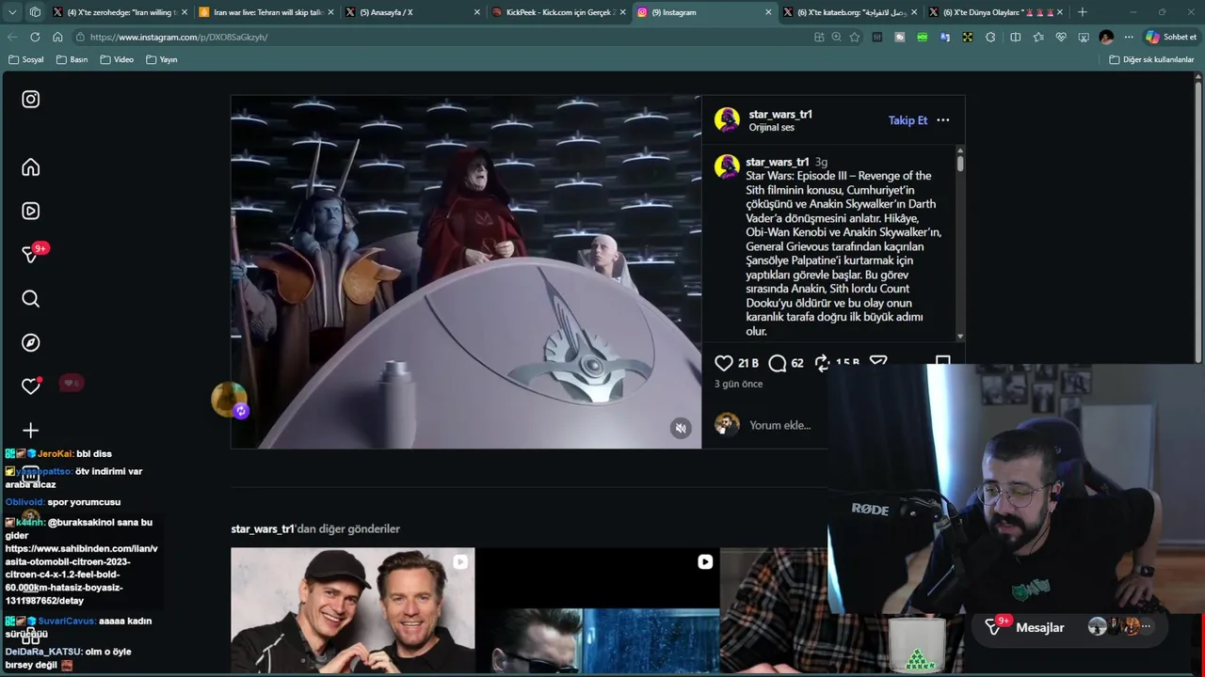The width and height of the screenshot is (1205, 677).
Task: Open sahibinden link in chat message
Action: (81, 575)
